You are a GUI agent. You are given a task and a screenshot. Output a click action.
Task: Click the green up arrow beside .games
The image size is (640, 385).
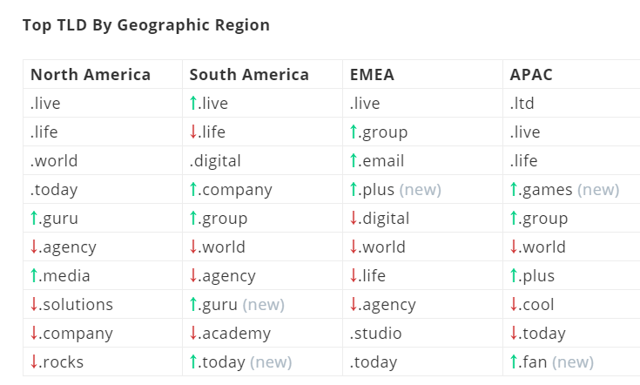[x=514, y=189]
